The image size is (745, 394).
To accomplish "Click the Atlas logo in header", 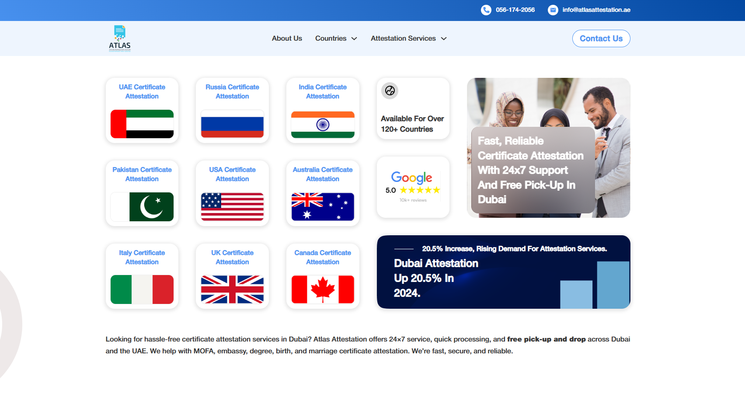I will (119, 38).
